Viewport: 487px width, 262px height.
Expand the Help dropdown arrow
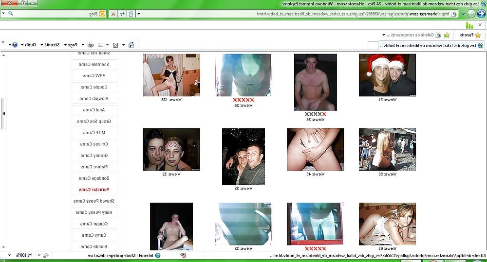pos(10,45)
